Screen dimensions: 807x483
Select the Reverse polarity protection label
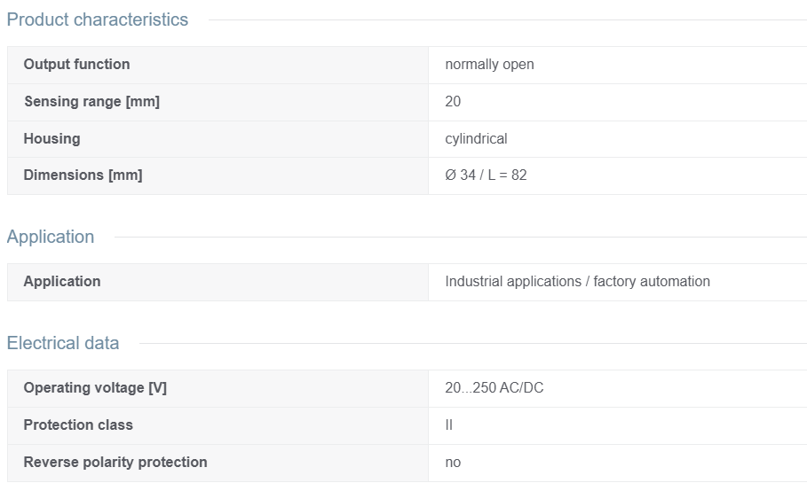point(115,462)
